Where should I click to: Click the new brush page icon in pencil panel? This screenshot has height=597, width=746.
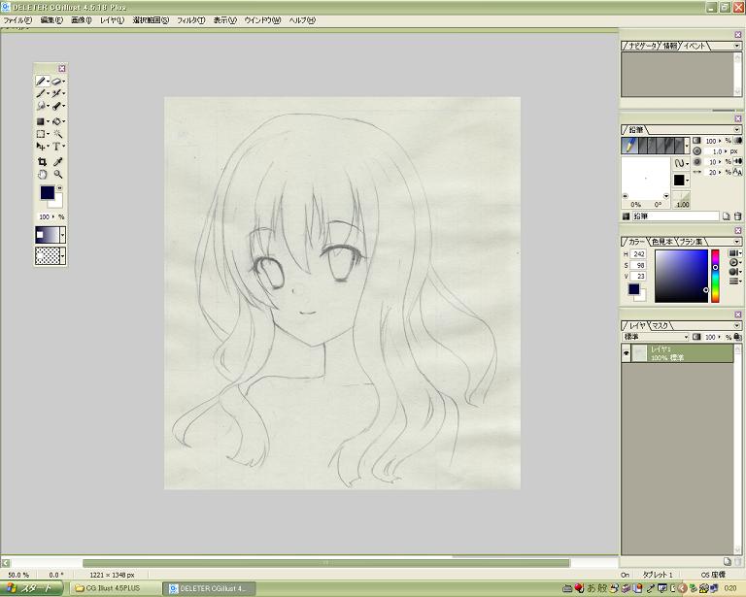tap(726, 216)
